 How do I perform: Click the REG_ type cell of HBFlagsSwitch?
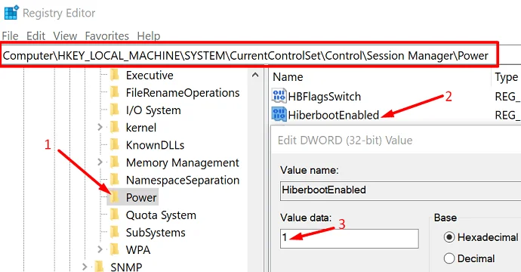pos(507,97)
